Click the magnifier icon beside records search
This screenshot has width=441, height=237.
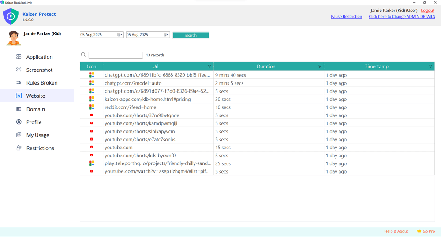click(83, 55)
